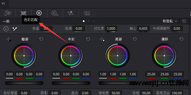Pick white point crosshair beside 亮部
The image size is (191, 95).
click(x=102, y=39)
